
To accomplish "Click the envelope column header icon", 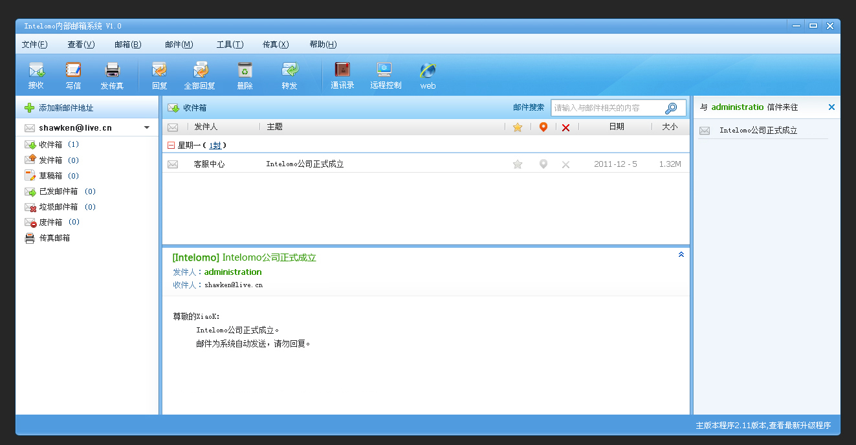I will (173, 127).
